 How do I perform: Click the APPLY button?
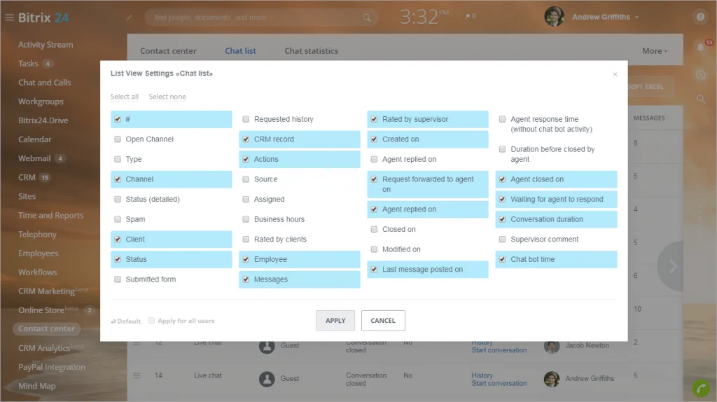tap(335, 321)
